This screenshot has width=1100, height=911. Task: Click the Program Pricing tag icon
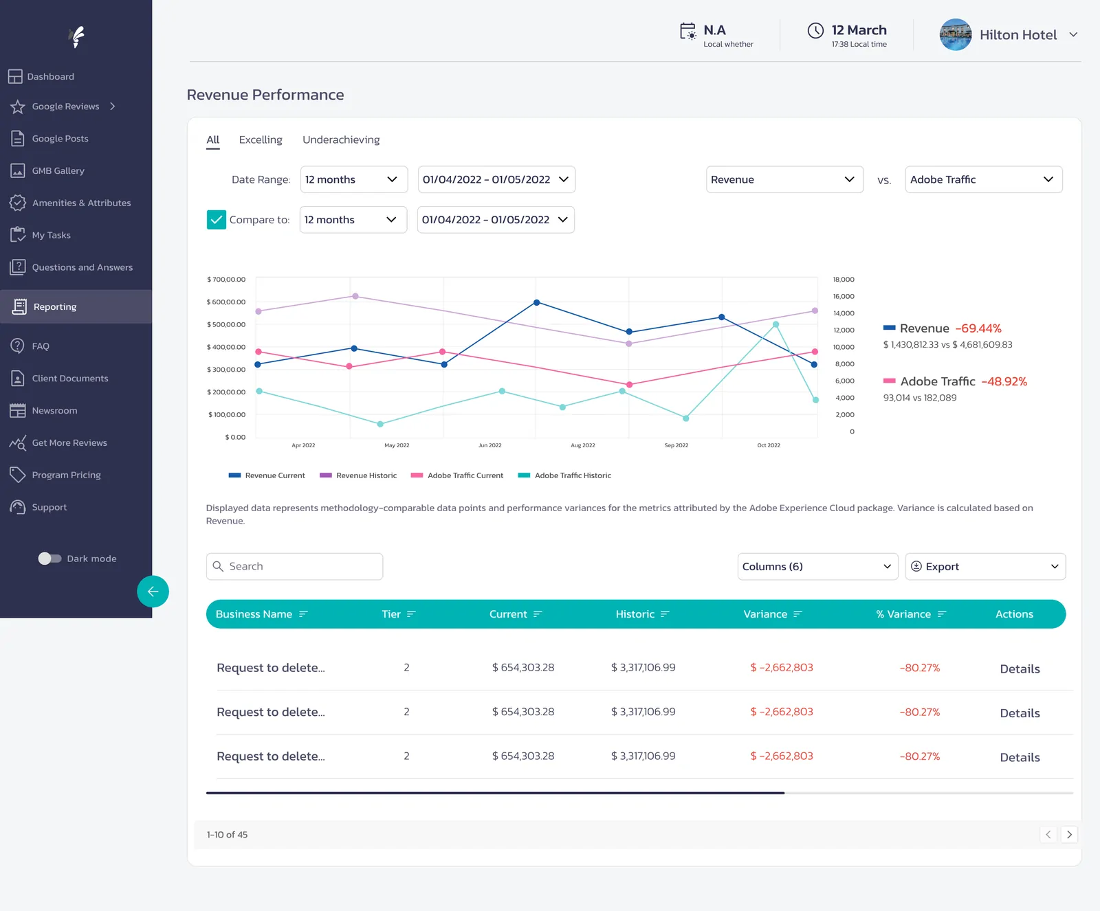click(18, 475)
